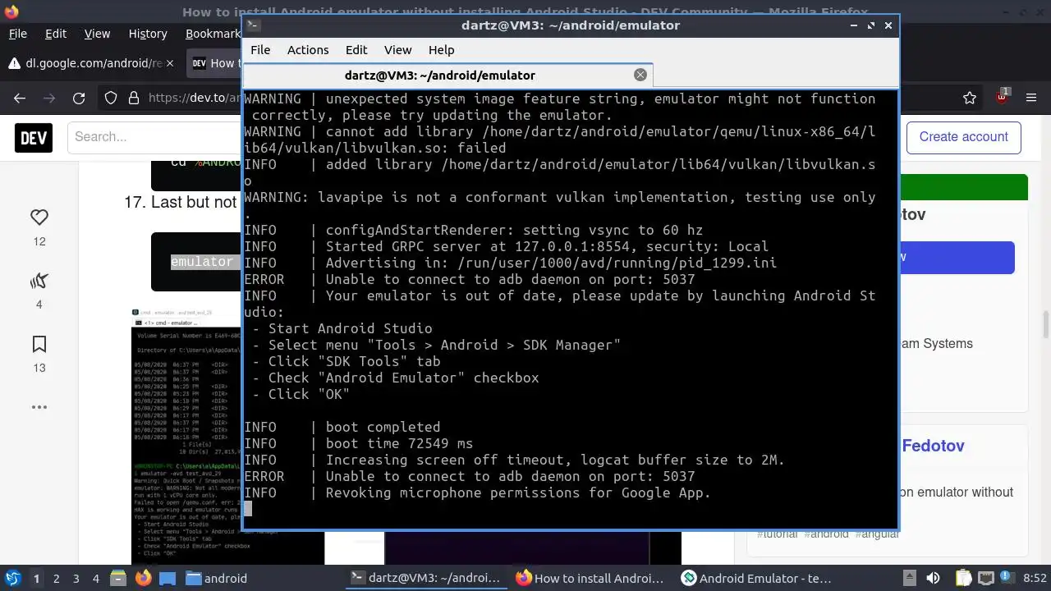The image size is (1051, 591).
Task: Click the Fedotov author link
Action: coord(933,446)
